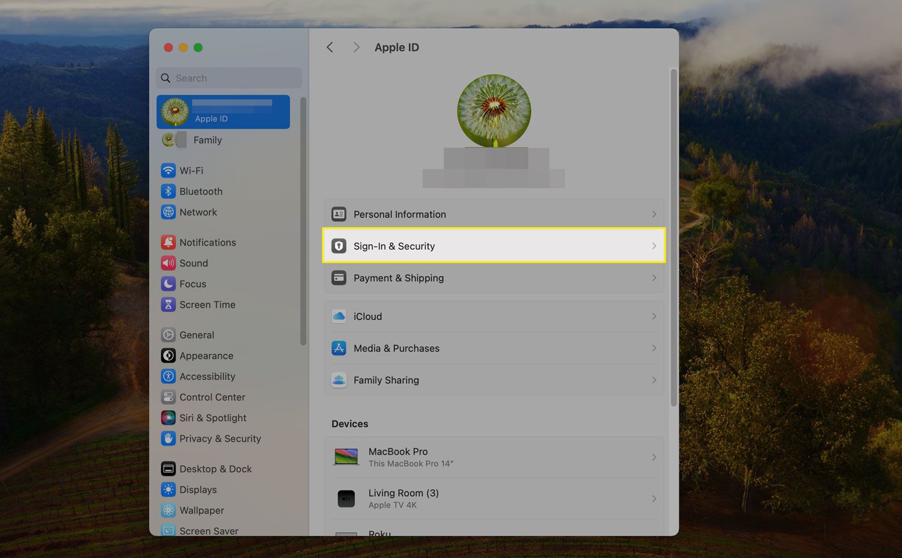The image size is (902, 558).
Task: Open Bluetooth settings via its icon
Action: [168, 192]
